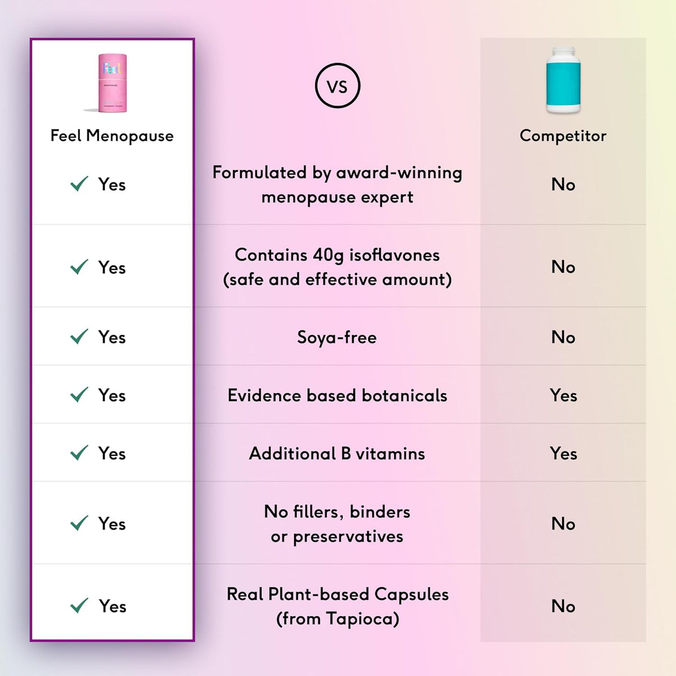Image resolution: width=676 pixels, height=676 pixels.
Task: Click the 'Contains 40g isoflavones' text
Action: 337,255
